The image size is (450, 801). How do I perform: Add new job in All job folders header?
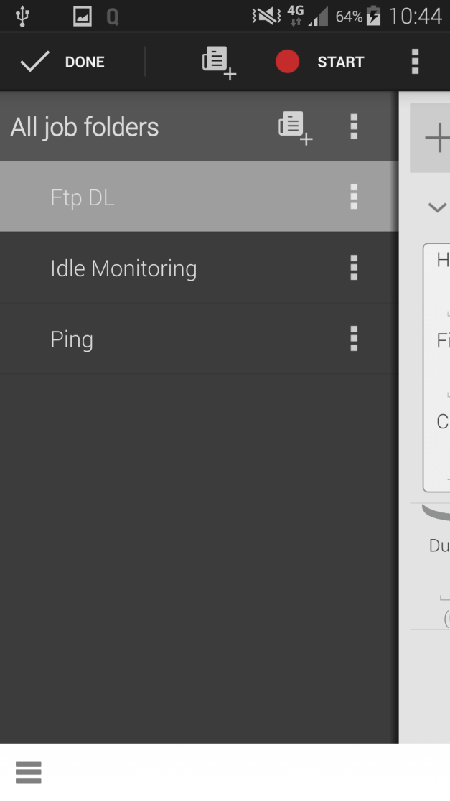295,127
